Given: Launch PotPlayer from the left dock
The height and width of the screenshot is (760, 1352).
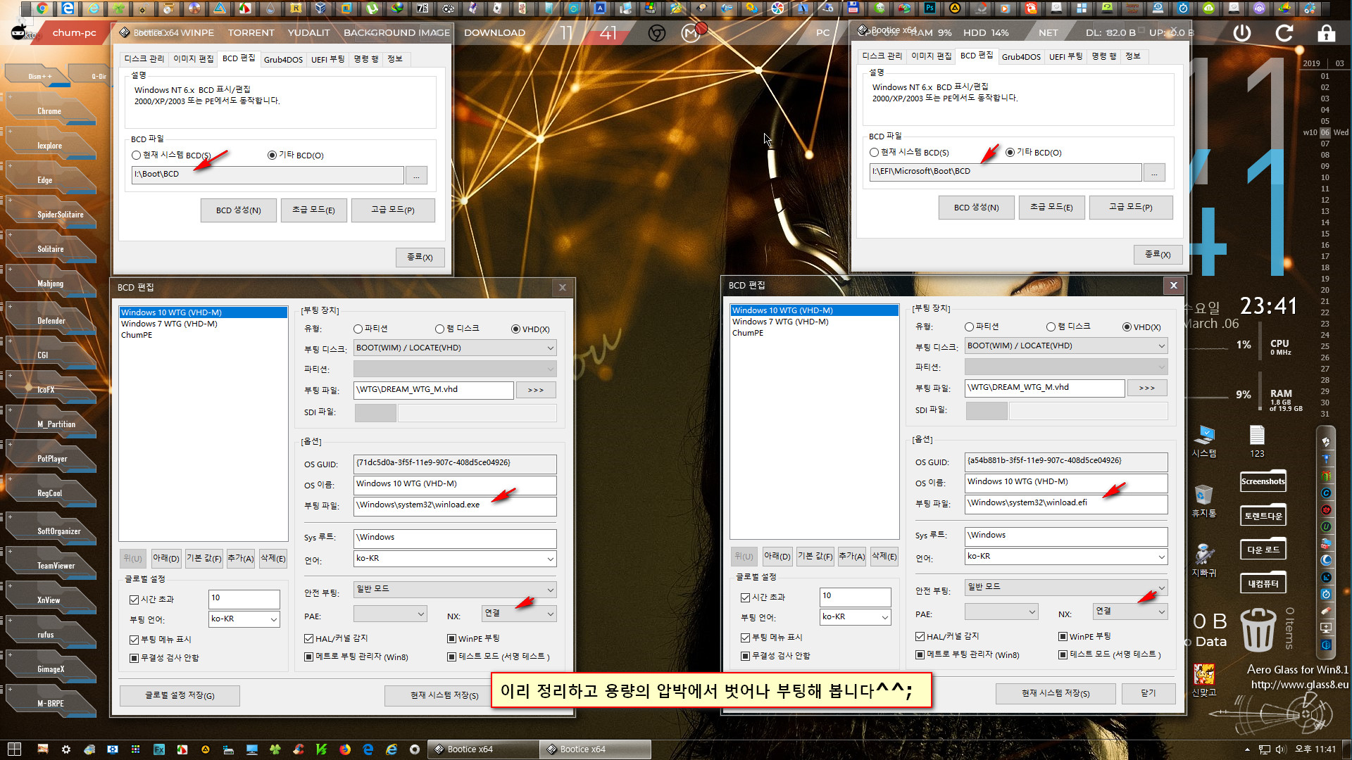Looking at the screenshot, I should (52, 459).
